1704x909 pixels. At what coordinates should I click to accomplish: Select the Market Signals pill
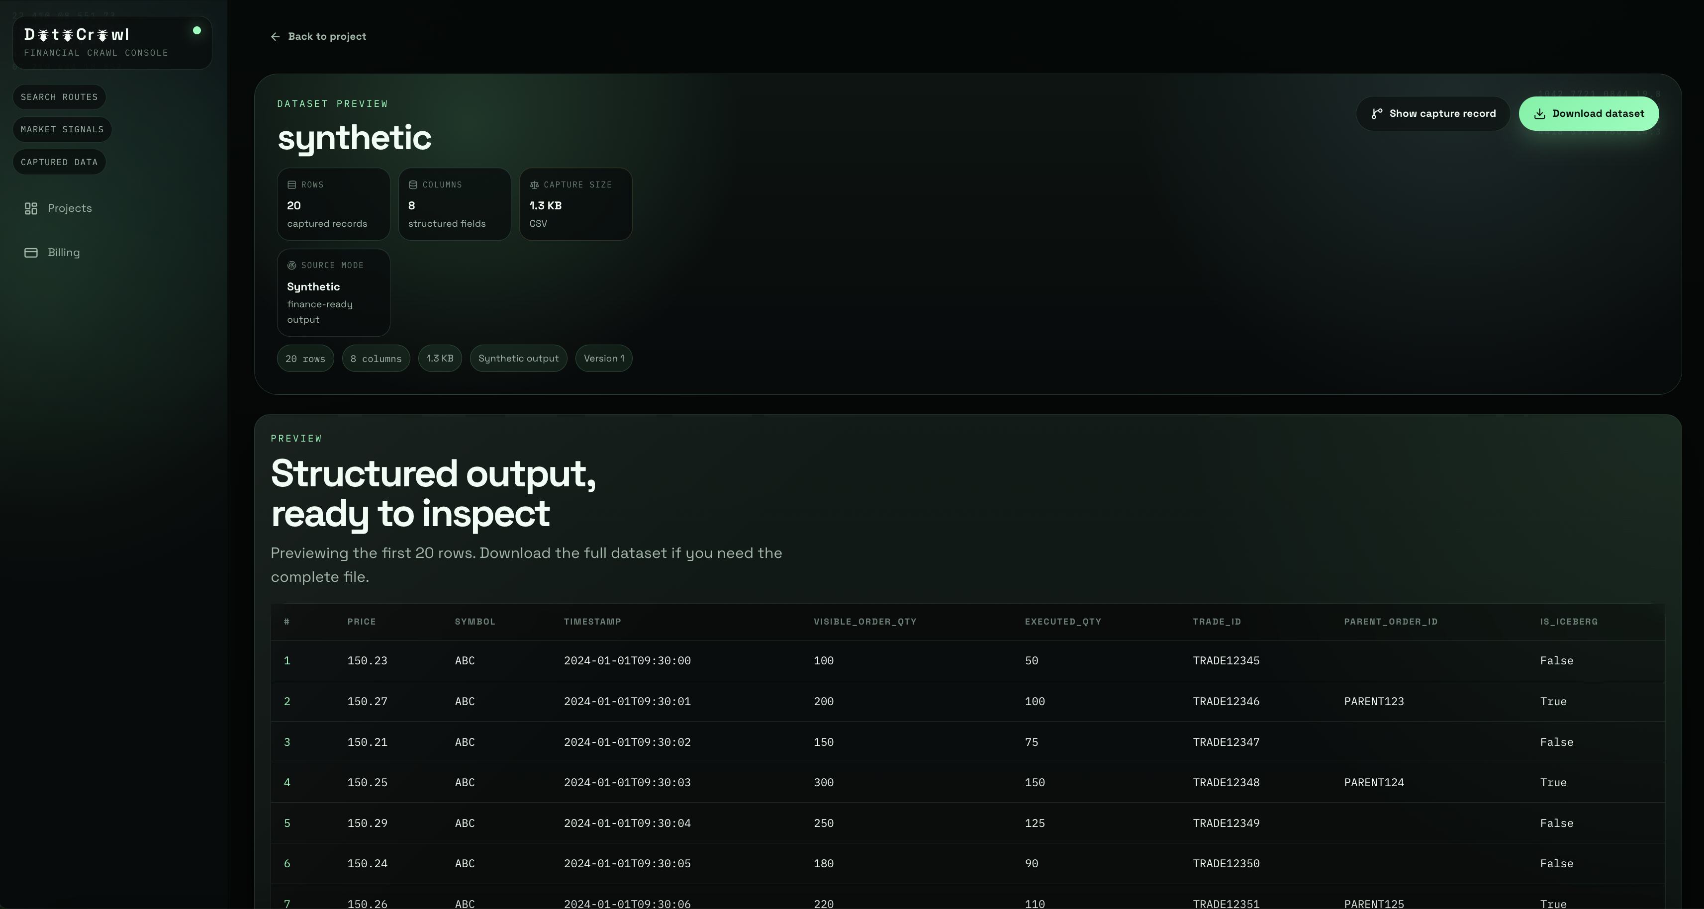tap(62, 130)
